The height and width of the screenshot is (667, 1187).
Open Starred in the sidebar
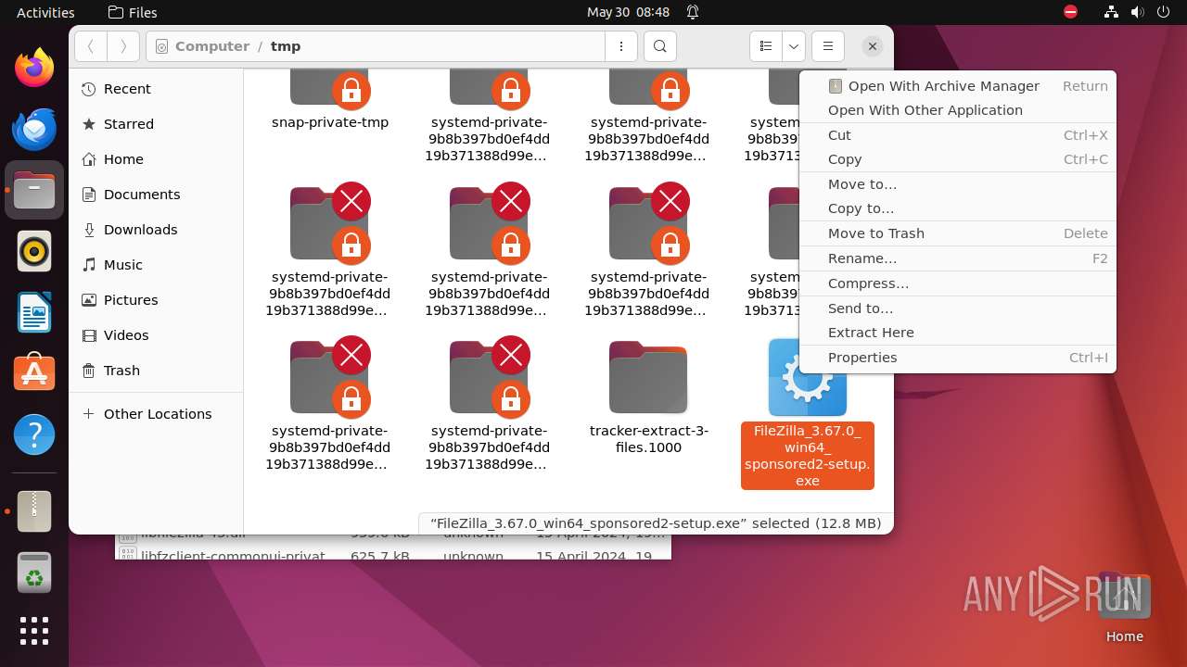coord(156,124)
